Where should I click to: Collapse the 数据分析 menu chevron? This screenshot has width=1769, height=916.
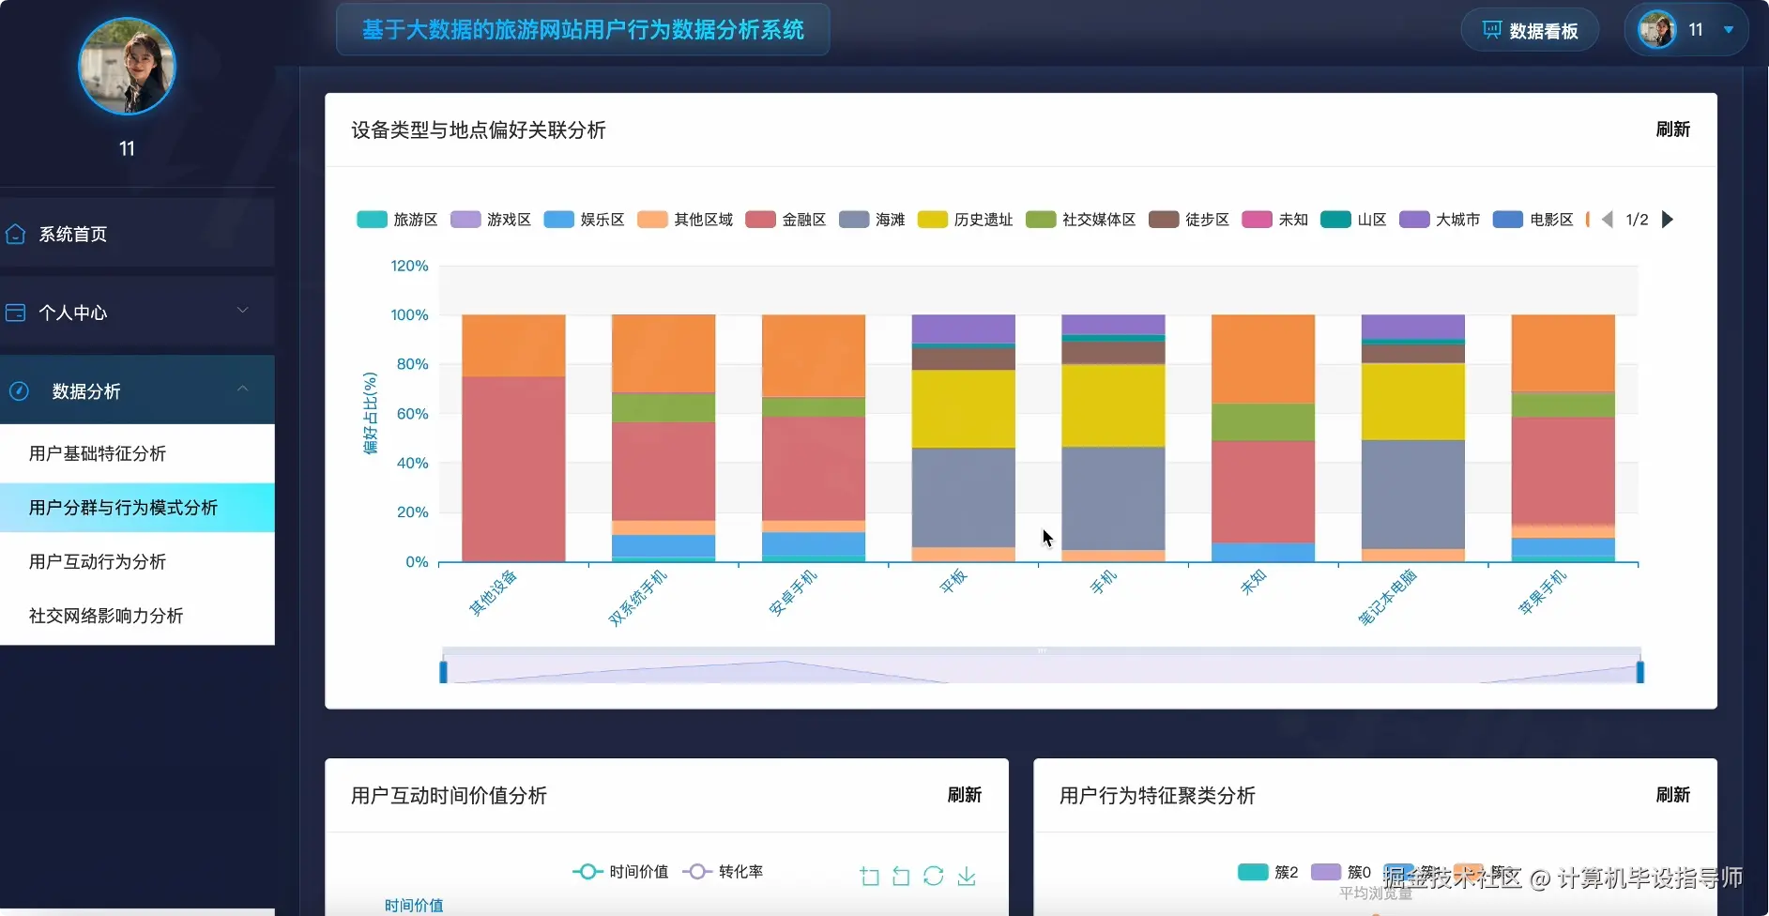243,389
